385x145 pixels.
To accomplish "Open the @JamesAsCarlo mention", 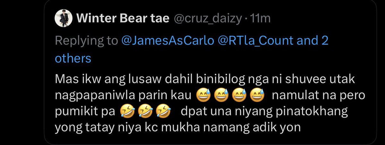I will tap(168, 41).
